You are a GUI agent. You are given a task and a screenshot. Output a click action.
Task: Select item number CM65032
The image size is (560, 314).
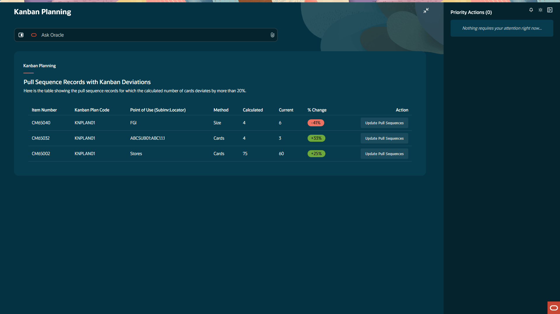point(41,138)
